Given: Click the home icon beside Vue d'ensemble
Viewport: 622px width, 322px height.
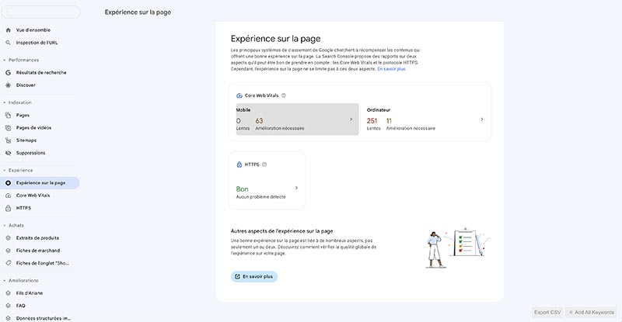Looking at the screenshot, I should pos(9,30).
